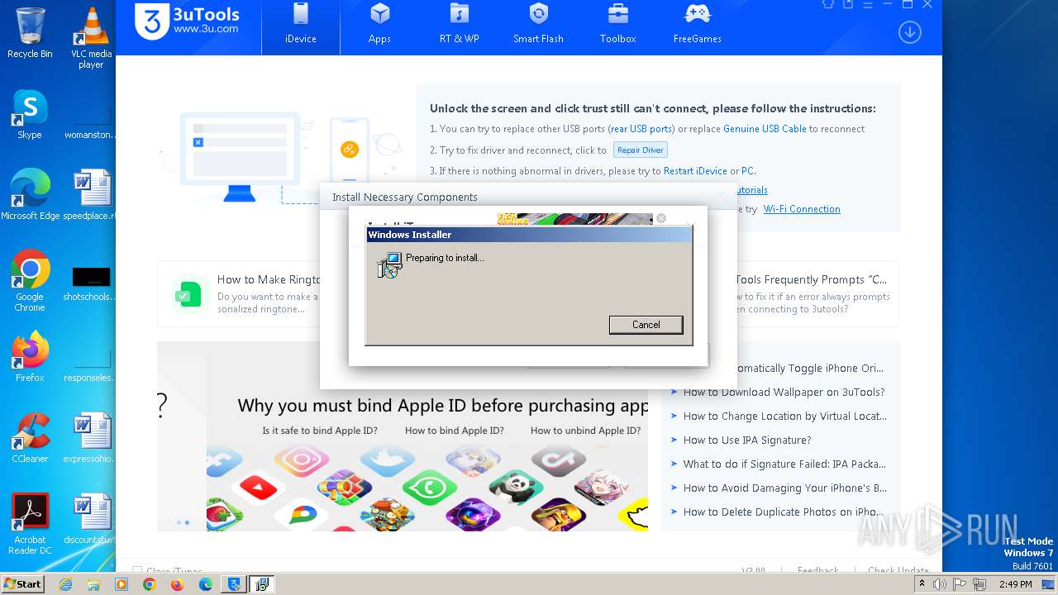Viewport: 1058px width, 595px height.
Task: Open 'How to Use IPA Signature?' article
Action: pos(747,440)
